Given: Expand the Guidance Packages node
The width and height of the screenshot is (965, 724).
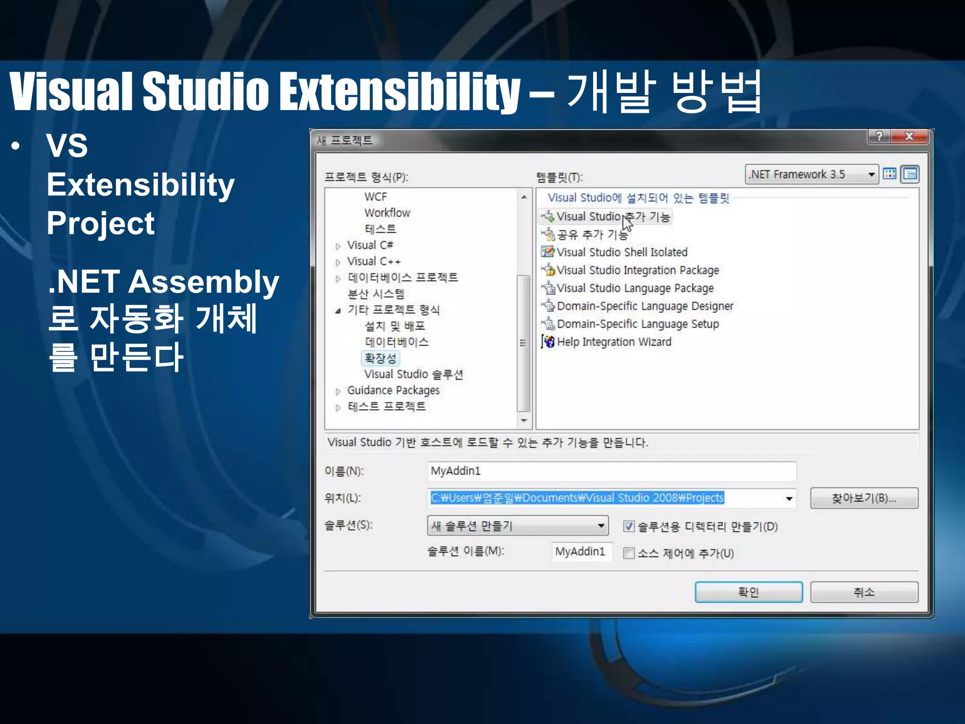Looking at the screenshot, I should coord(338,391).
